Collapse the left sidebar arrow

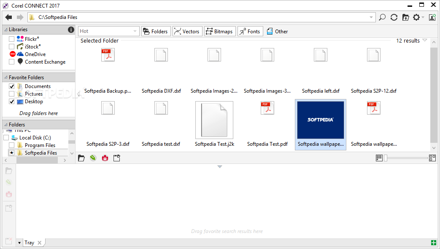(78, 94)
